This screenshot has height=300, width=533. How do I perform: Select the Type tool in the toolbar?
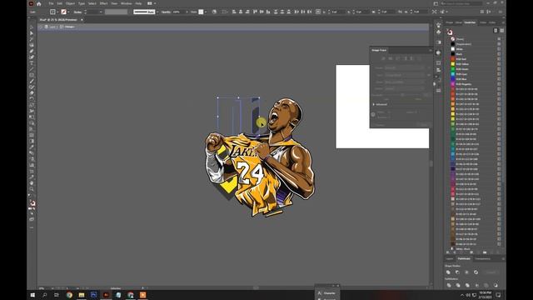tap(32, 63)
